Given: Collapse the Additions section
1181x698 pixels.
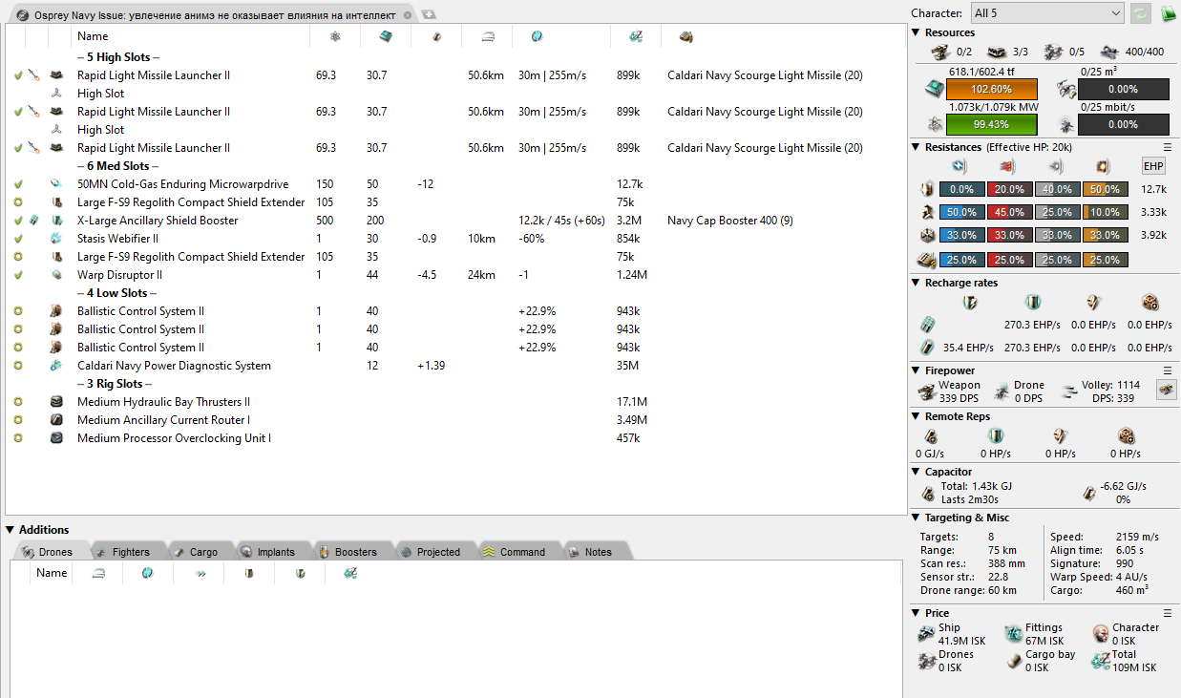Looking at the screenshot, I should point(11,530).
